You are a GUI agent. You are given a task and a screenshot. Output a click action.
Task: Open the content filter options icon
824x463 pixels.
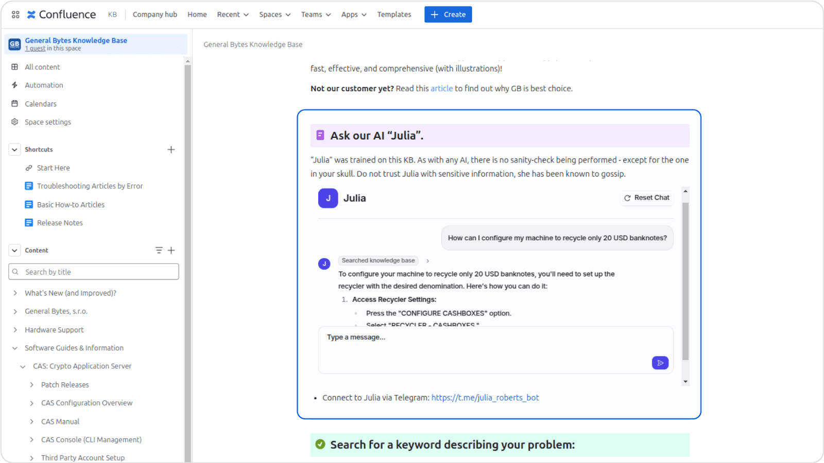pyautogui.click(x=159, y=251)
